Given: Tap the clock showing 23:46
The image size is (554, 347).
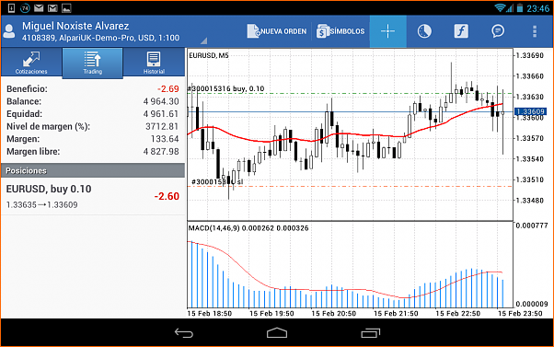Looking at the screenshot, I should tap(538, 8).
